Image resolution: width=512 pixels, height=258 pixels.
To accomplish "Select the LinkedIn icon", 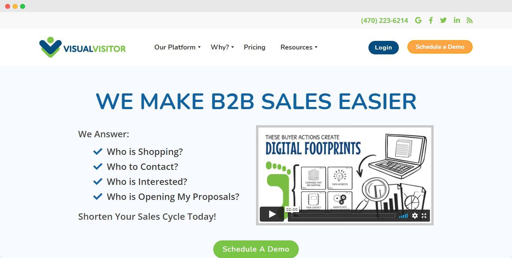I will click(457, 20).
